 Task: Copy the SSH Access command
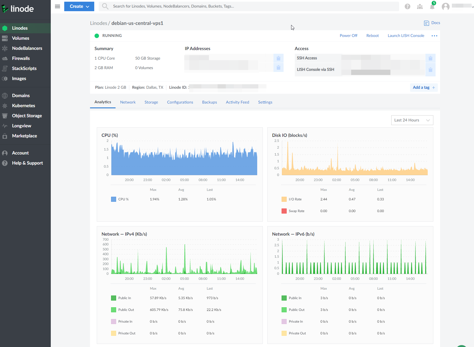pyautogui.click(x=431, y=58)
